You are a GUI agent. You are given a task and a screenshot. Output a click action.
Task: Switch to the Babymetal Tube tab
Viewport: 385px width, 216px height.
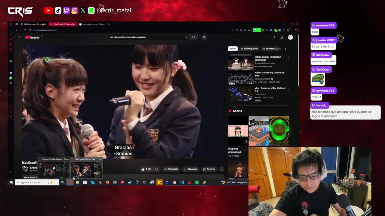pos(33,24)
